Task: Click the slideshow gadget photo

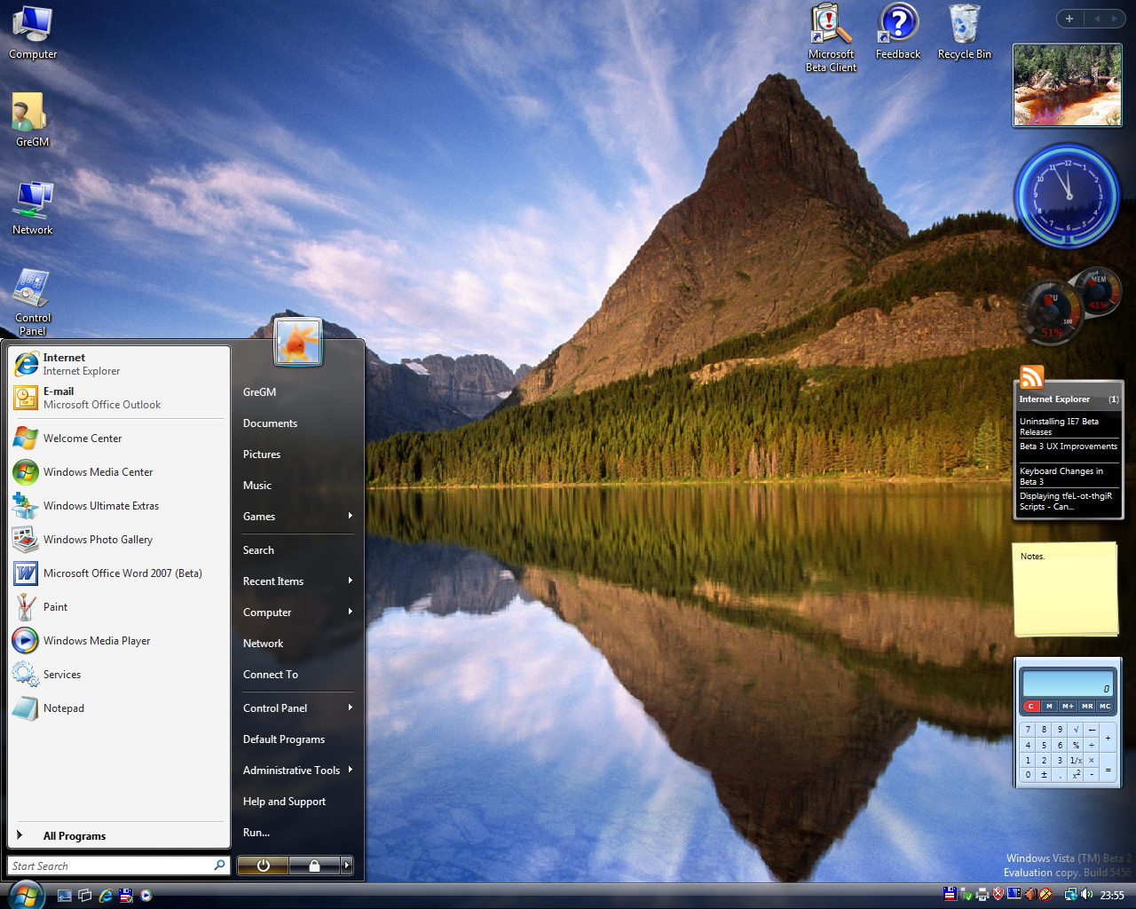Action: pyautogui.click(x=1068, y=85)
